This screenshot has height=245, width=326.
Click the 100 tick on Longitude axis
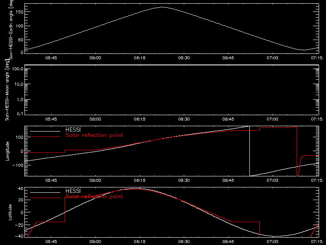pos(20,137)
